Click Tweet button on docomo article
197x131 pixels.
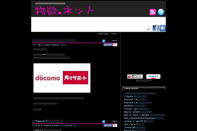[114, 41]
